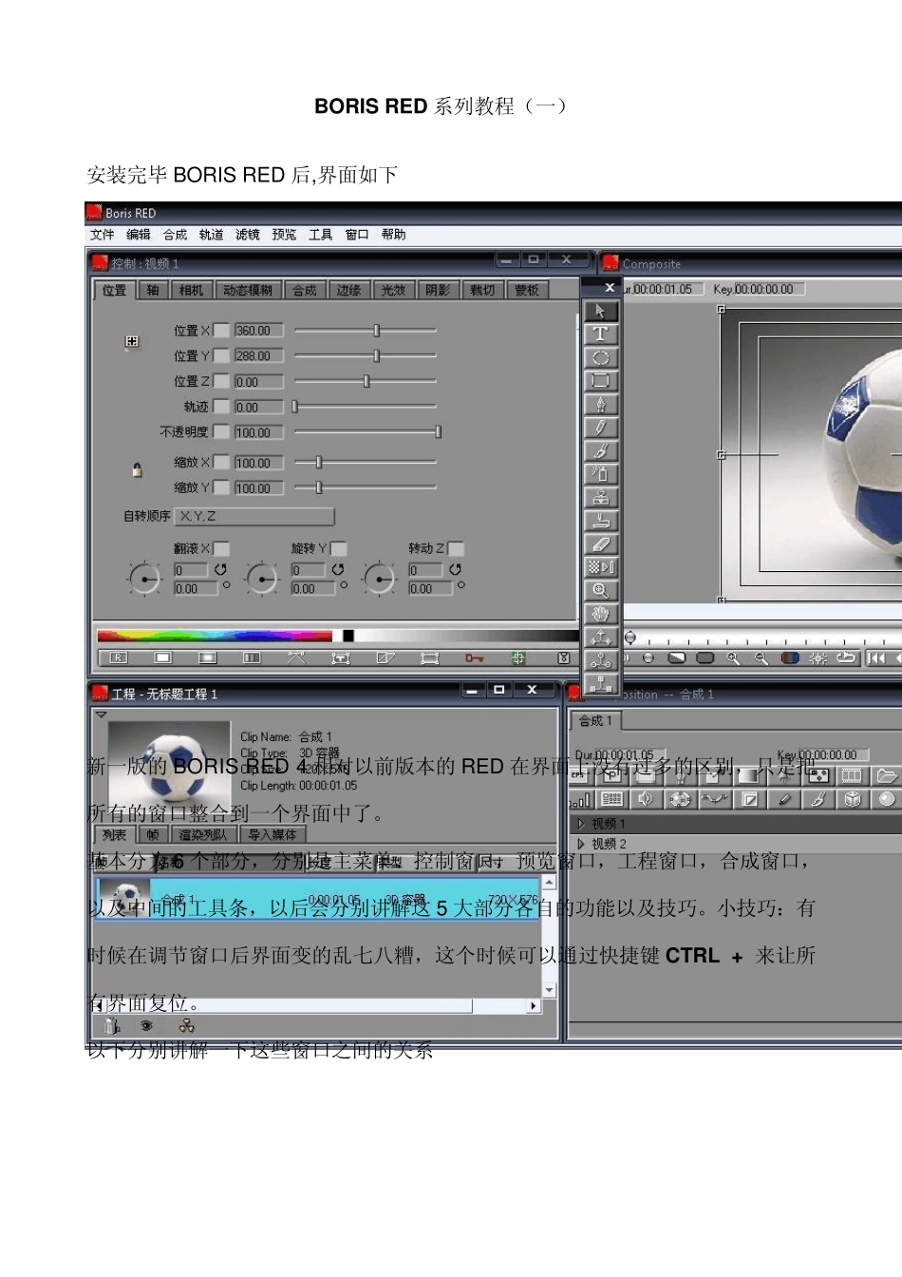Toggle the 位置 X animation checkbox

[x=221, y=331]
